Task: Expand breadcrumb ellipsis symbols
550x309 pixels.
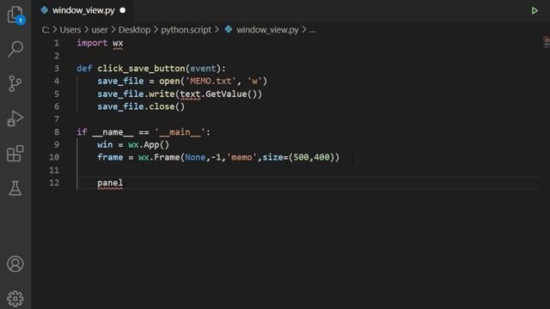Action: (x=313, y=30)
